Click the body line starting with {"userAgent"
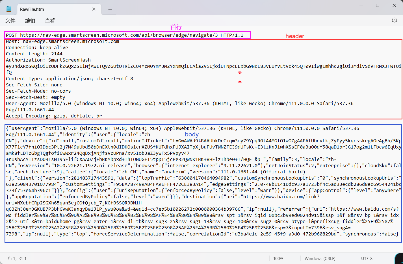This screenshot has height=264, width=403. [x=183, y=128]
